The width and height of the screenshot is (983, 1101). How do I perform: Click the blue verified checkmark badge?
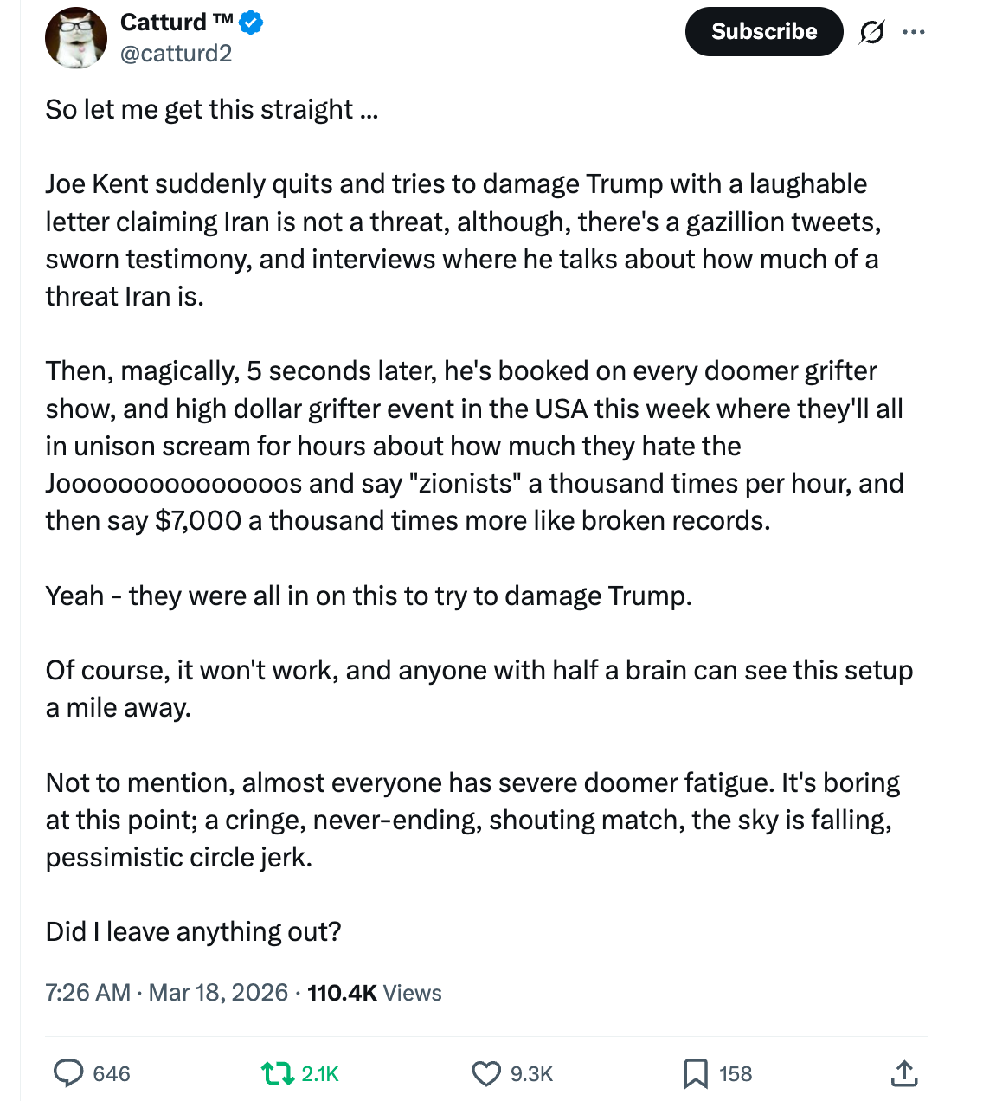tap(251, 23)
